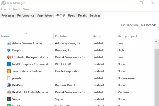Image resolution: width=159 pixels, height=106 pixels.
Task: Switch to the Services tab
Action: (95, 15)
